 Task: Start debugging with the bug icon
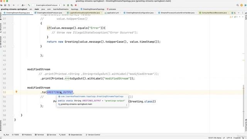[x=68, y=5]
